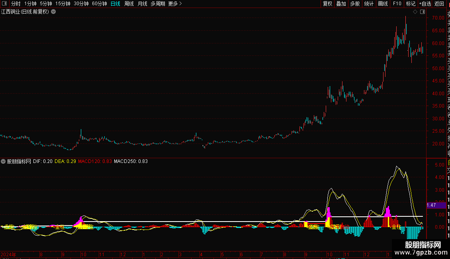Image resolution: width=450 pixels, height=259 pixels.
Task: Click the DIF: 0.20 value
Action: click(x=43, y=161)
